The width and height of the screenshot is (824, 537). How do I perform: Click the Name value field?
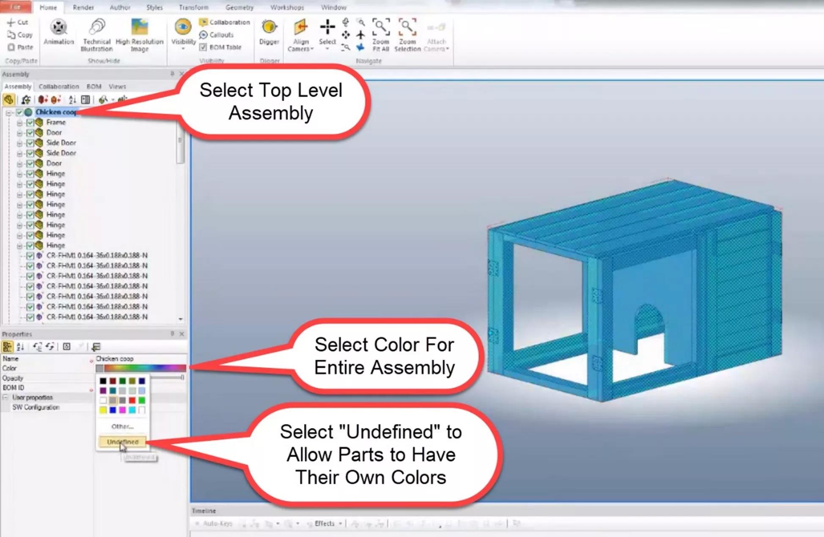pos(140,359)
